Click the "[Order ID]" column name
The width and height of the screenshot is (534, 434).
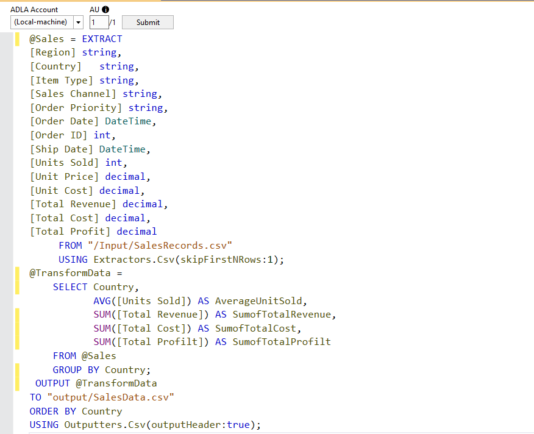coord(59,135)
